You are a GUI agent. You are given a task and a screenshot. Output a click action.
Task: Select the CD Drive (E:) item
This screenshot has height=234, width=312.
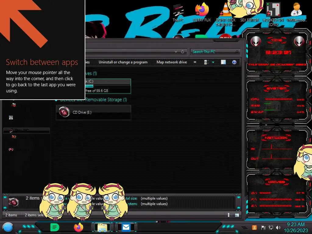(94, 112)
